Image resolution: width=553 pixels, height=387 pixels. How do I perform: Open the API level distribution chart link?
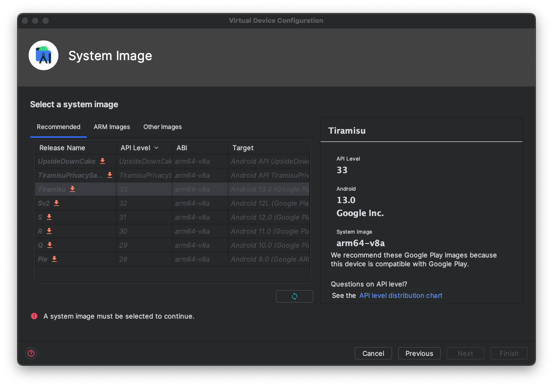pos(401,295)
